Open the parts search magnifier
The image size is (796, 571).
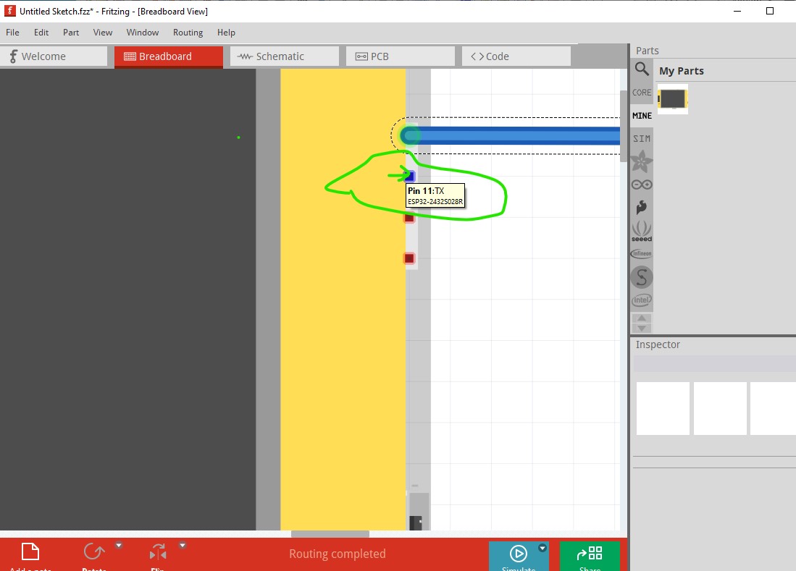pyautogui.click(x=642, y=69)
